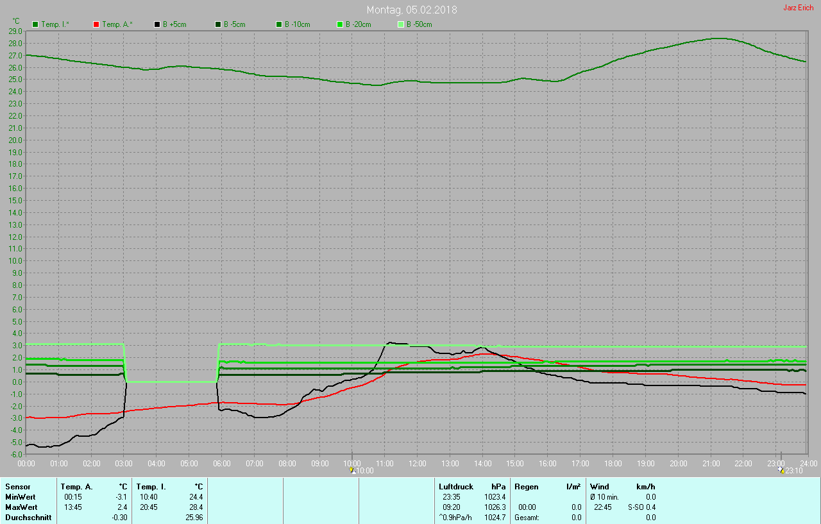Click the B -20cm bright green legend square
The height and width of the screenshot is (524, 821).
[340, 24]
